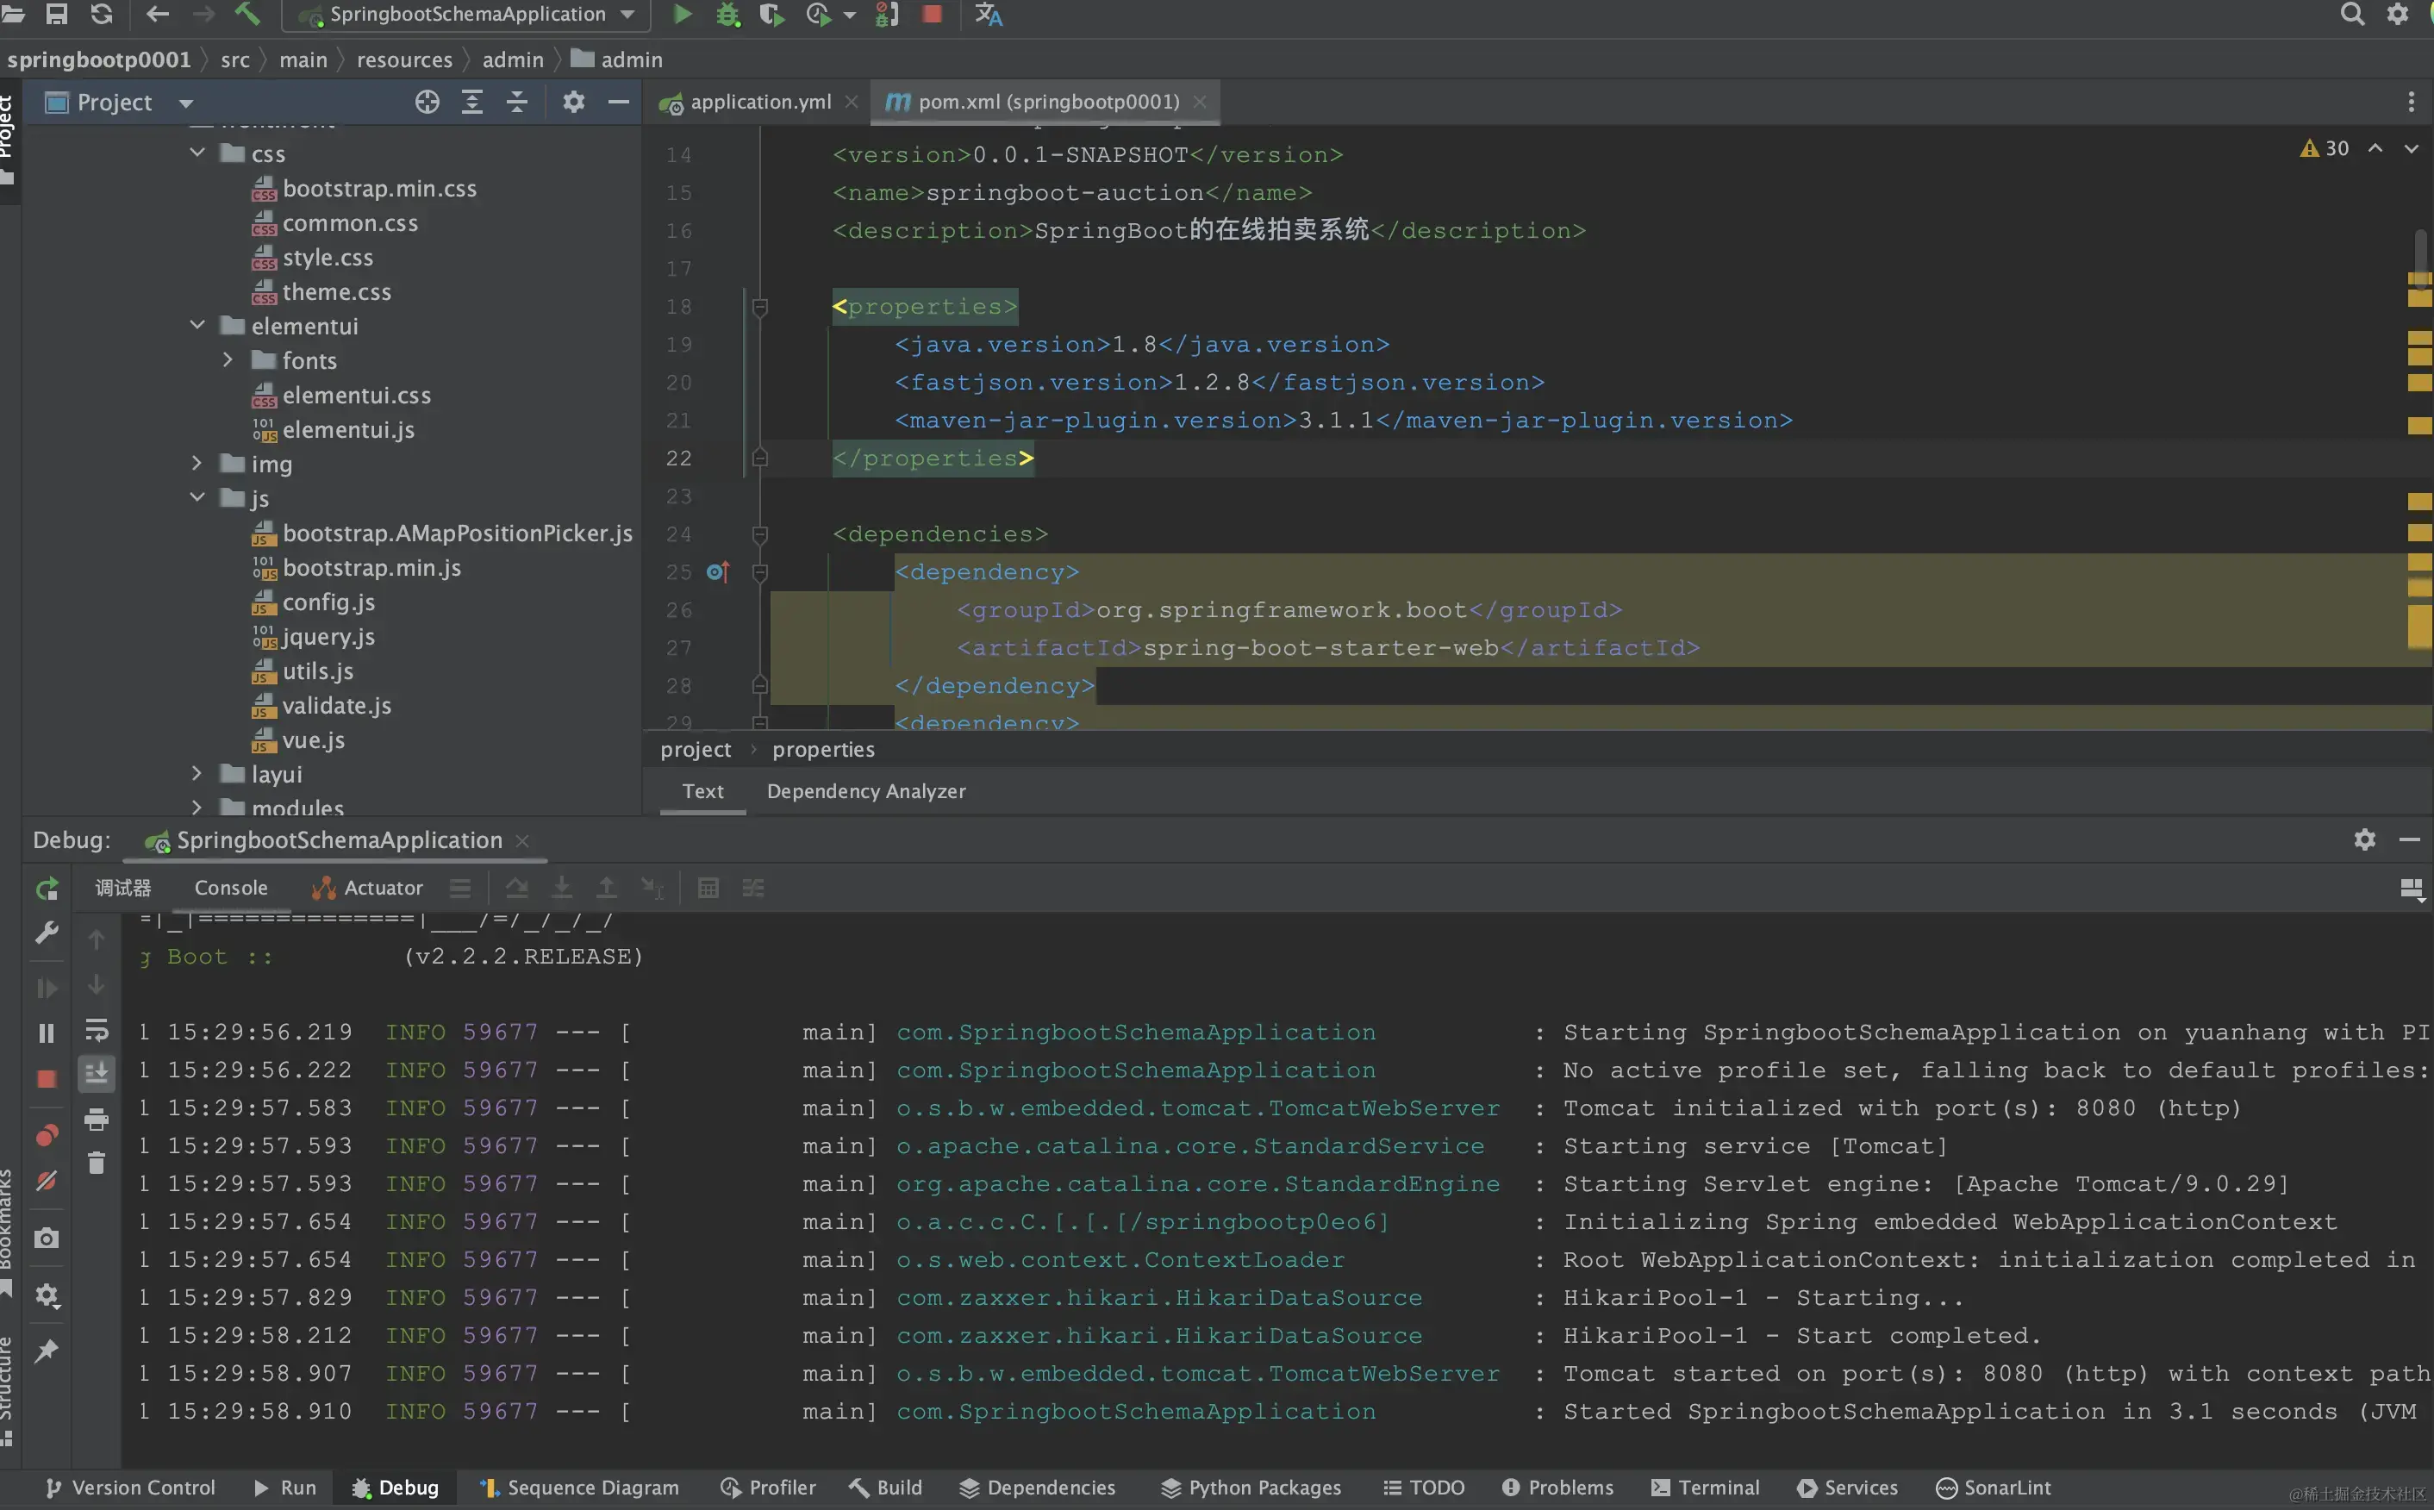2434x1510 pixels.
Task: Expand the img folder
Action: click(x=197, y=464)
